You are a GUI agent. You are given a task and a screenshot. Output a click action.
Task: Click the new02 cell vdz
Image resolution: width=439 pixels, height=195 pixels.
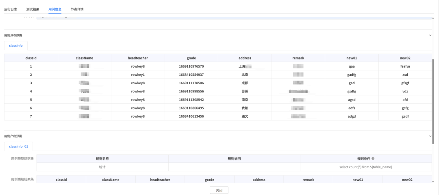point(405,91)
